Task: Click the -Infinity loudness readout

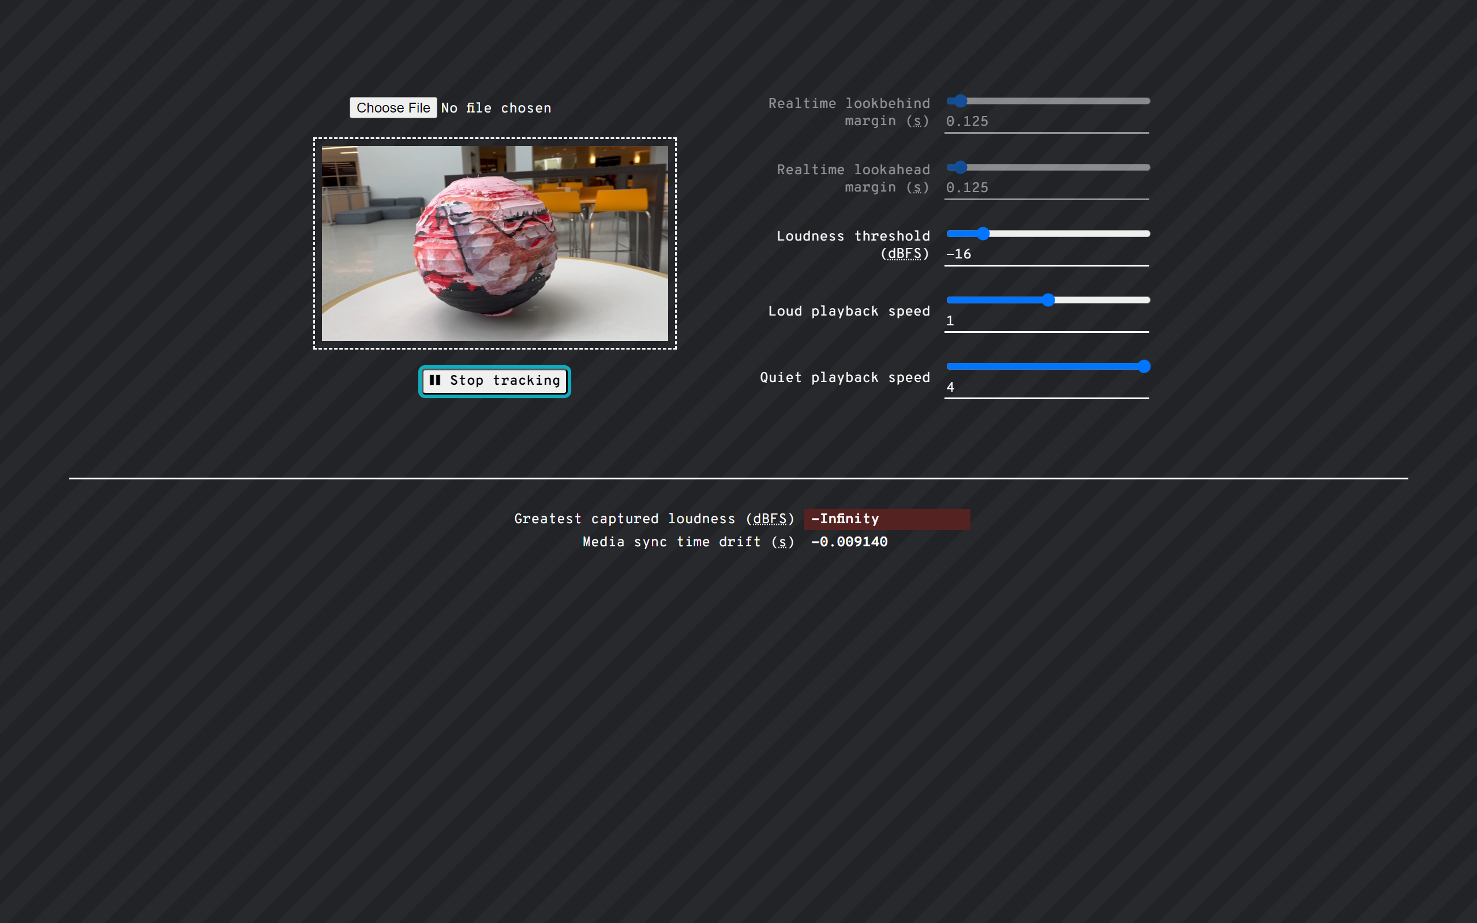Action: coord(887,519)
